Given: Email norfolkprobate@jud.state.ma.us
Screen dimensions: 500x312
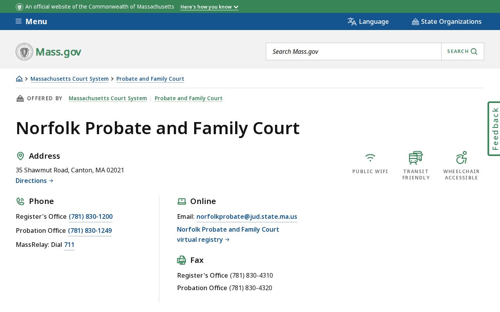Looking at the screenshot, I should [247, 216].
